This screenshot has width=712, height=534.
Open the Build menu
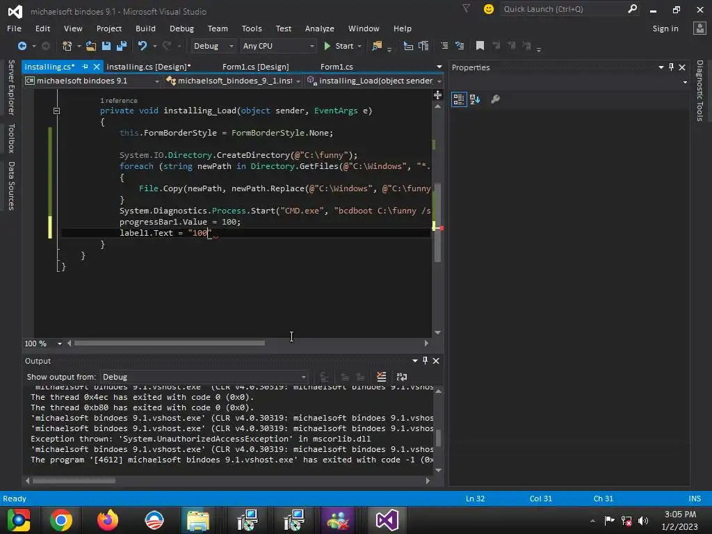[x=145, y=28]
